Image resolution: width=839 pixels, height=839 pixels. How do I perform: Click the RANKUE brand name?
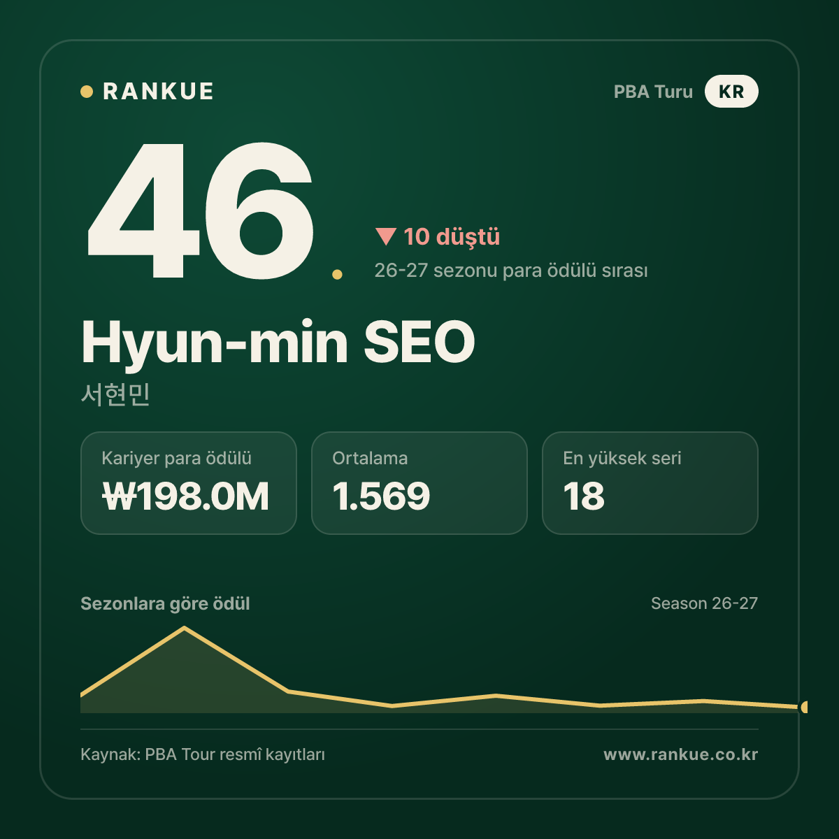[x=158, y=92]
